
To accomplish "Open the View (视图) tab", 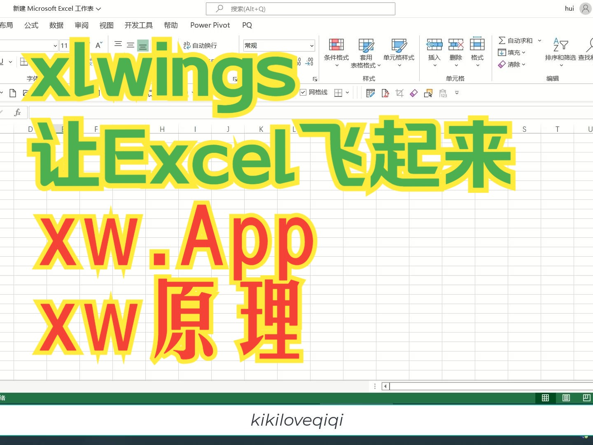I will 106,25.
